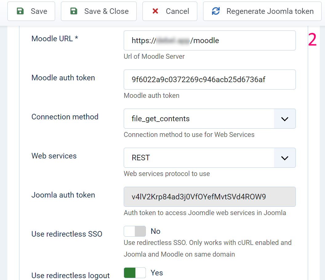The height and width of the screenshot is (280, 325).
Task: Click the Joomla auth token readonly field
Action: tap(210, 197)
